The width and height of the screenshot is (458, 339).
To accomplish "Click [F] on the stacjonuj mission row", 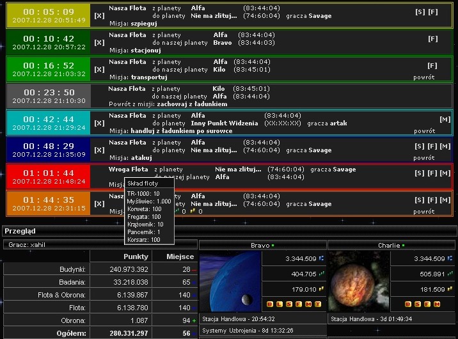I will tap(433, 38).
